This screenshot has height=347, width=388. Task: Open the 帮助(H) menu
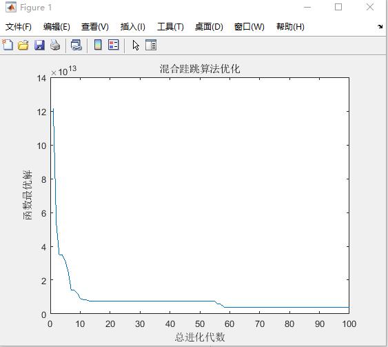tap(290, 27)
